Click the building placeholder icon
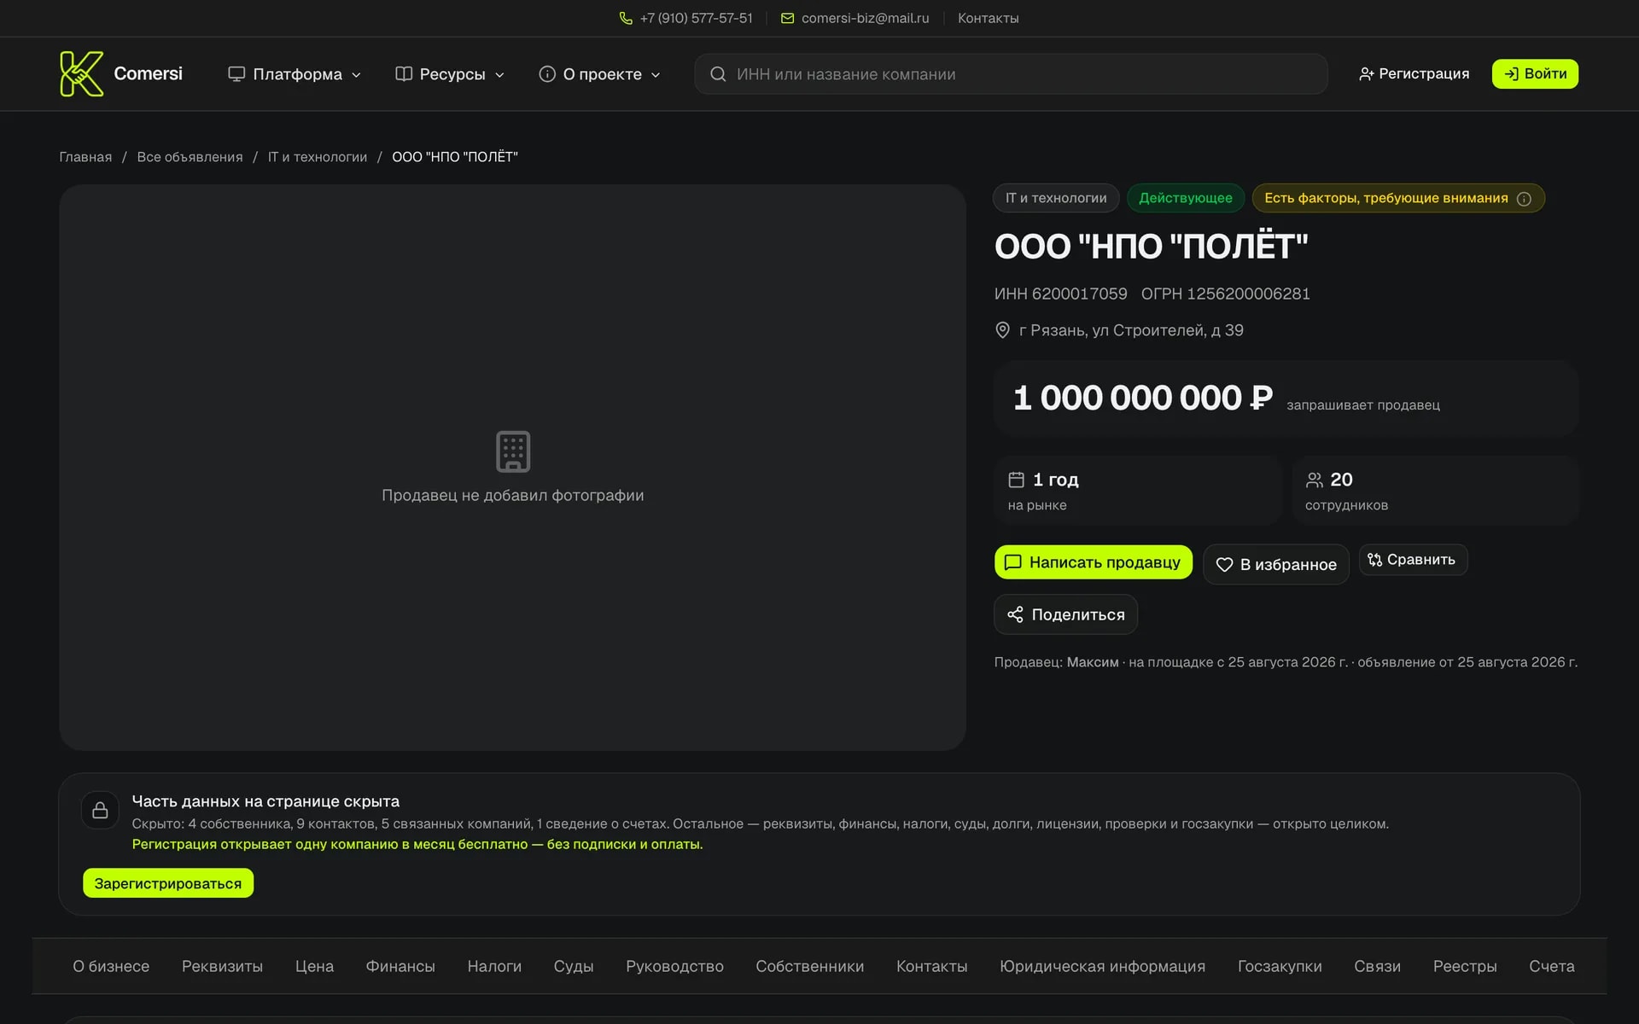 (x=513, y=451)
